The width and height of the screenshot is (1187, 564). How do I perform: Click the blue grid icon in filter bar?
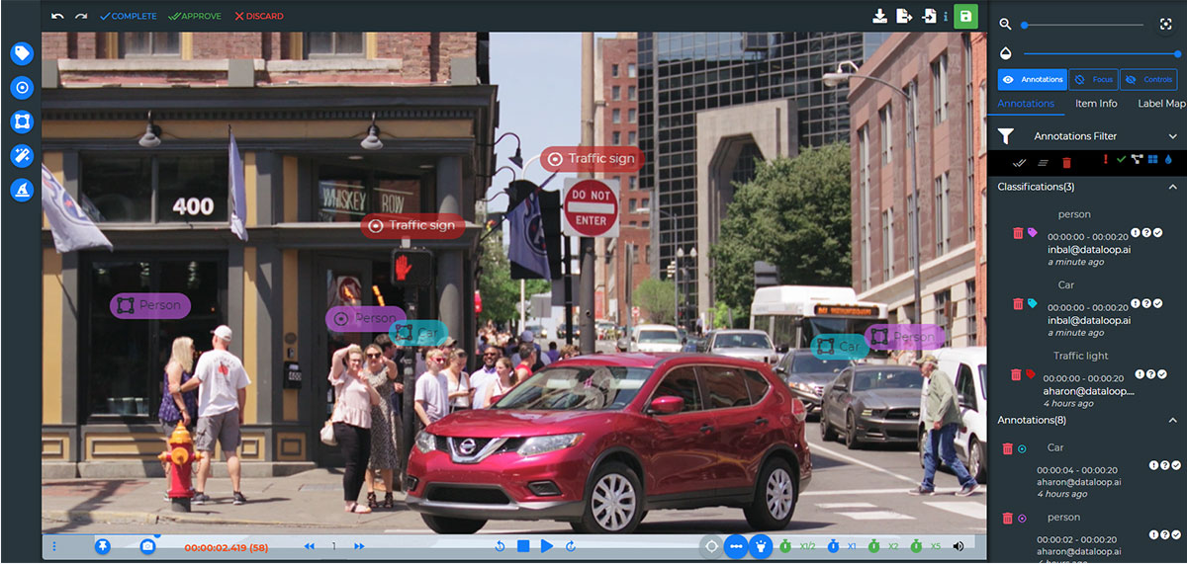(1153, 159)
